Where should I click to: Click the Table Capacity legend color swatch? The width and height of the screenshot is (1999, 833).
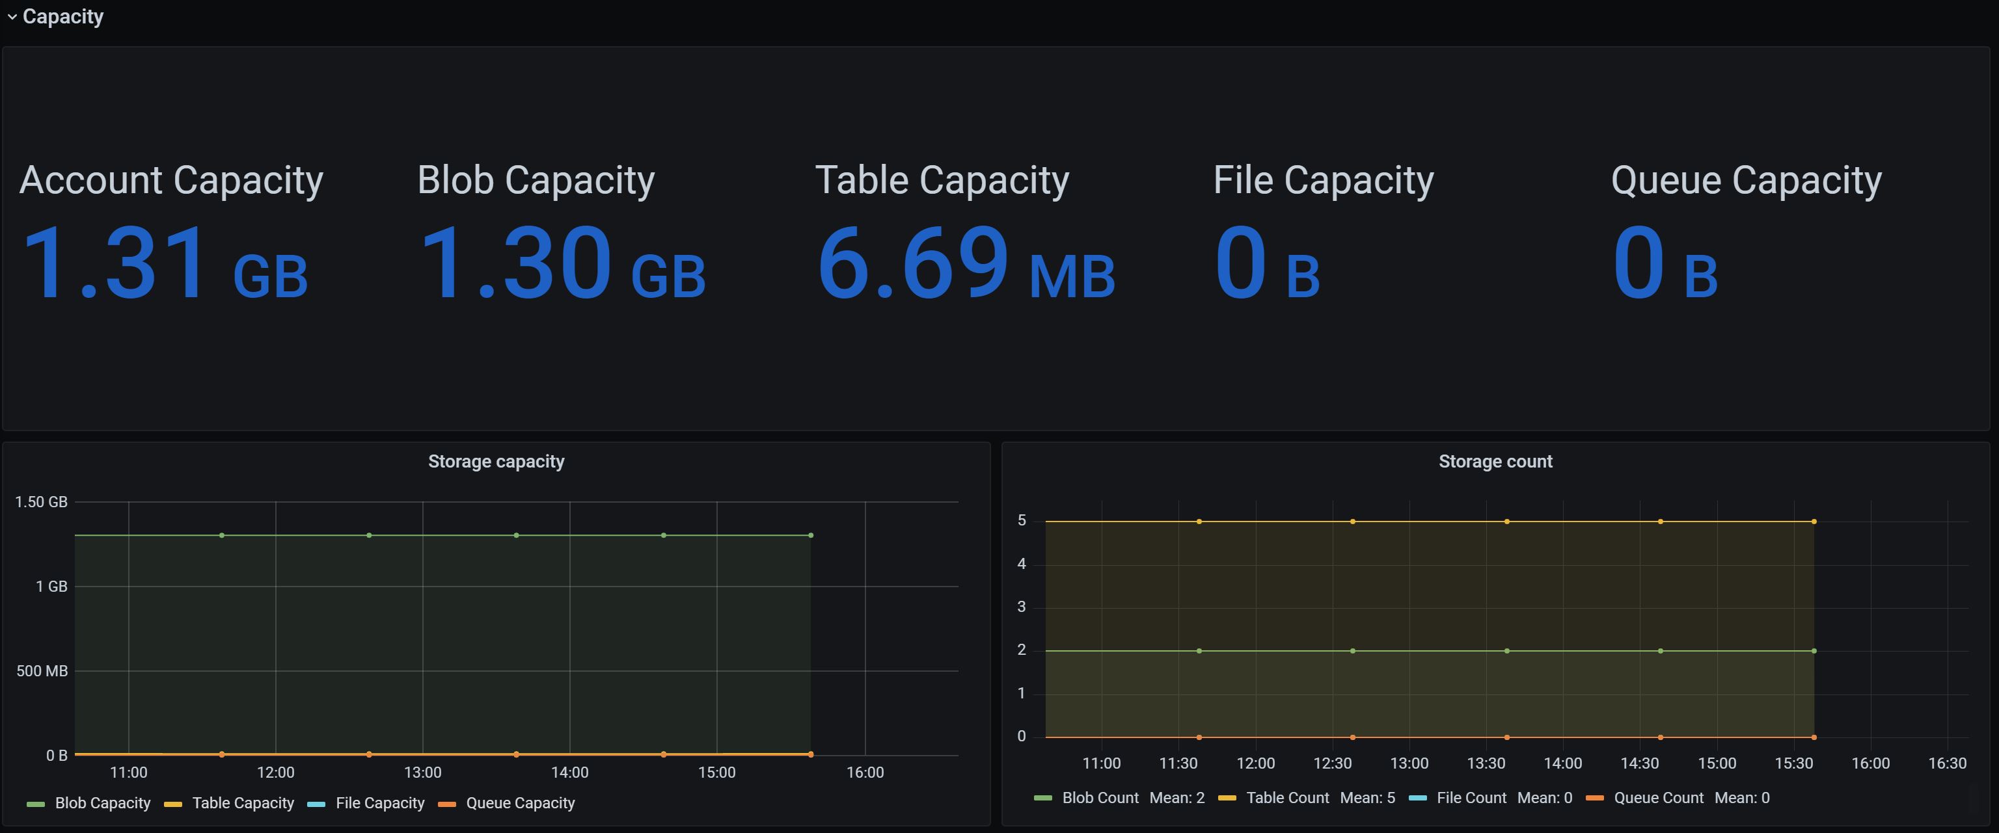173,804
